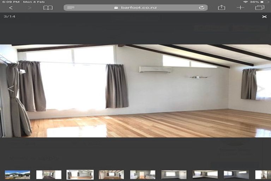Select the seventh gallery thumbnail
Screen dimensions: 271x181
click(205, 175)
